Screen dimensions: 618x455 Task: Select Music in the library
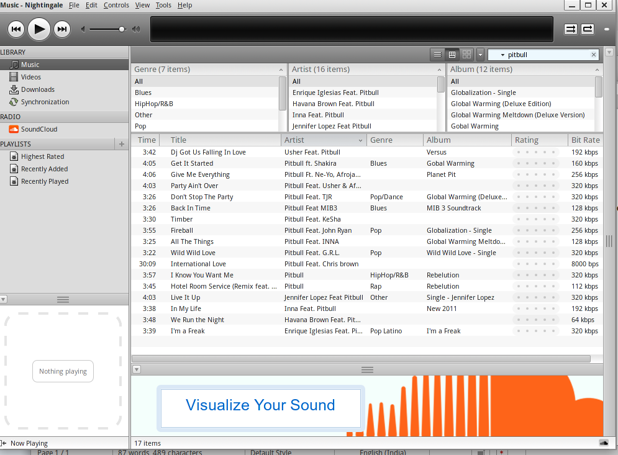pos(64,65)
